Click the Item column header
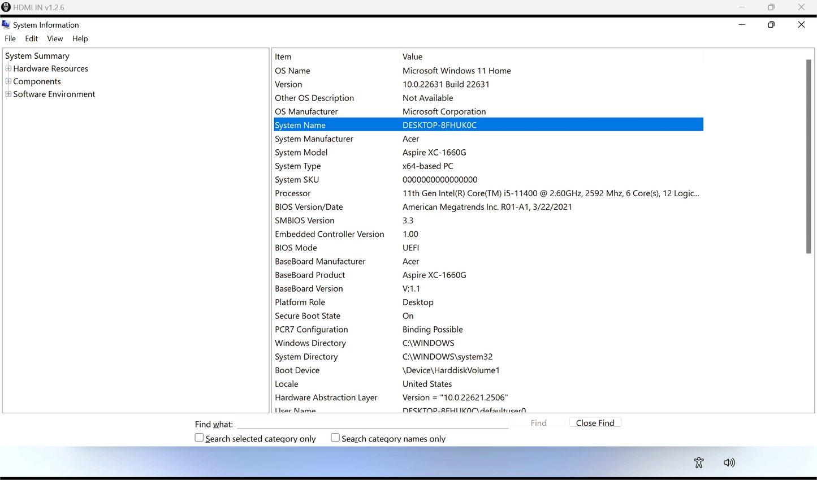This screenshot has height=480, width=817. click(336, 57)
